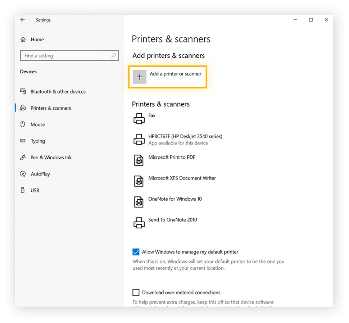Click the Home icon at the top

click(22, 40)
